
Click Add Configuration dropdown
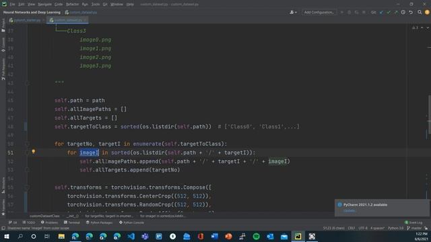tap(319, 12)
